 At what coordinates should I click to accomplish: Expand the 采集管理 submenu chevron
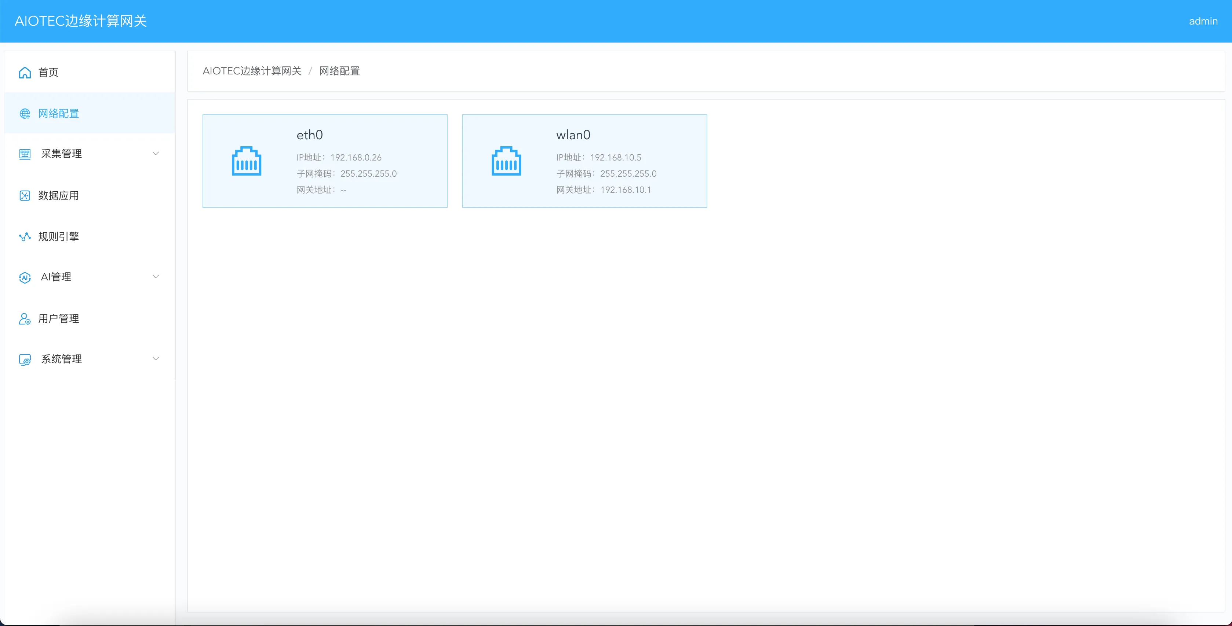[156, 154]
